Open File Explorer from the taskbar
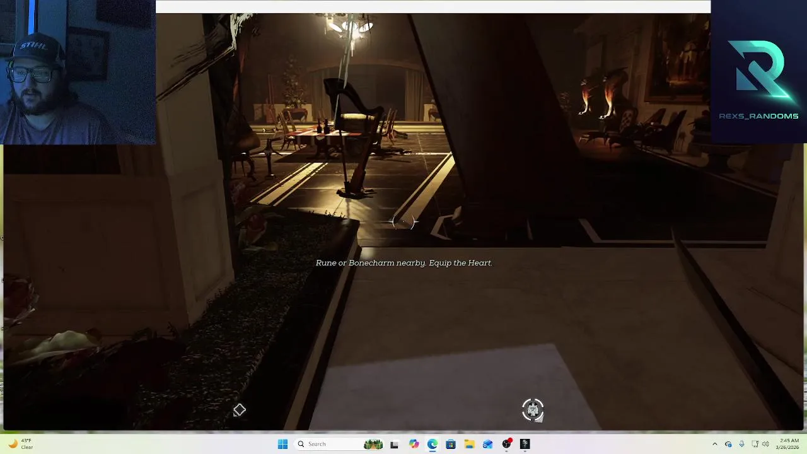Image resolution: width=807 pixels, height=454 pixels. click(469, 444)
